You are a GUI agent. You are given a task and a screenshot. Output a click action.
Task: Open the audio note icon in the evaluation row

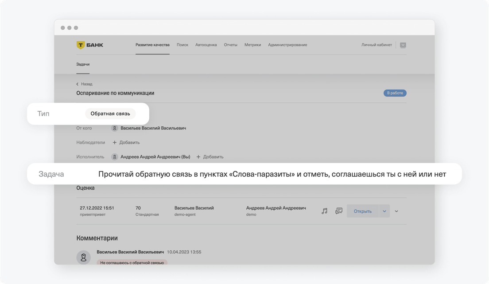click(324, 211)
